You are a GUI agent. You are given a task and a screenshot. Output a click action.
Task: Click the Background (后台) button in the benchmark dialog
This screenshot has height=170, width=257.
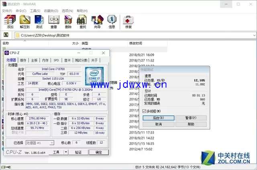159,118
